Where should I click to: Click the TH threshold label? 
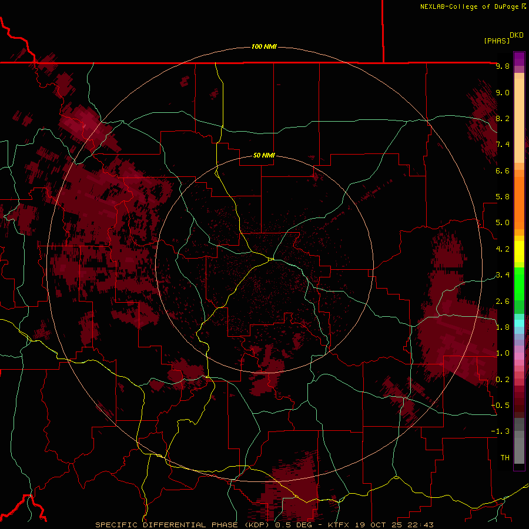505,458
